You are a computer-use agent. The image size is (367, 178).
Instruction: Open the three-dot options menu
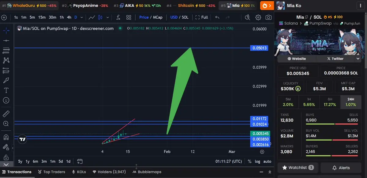coord(361,5)
